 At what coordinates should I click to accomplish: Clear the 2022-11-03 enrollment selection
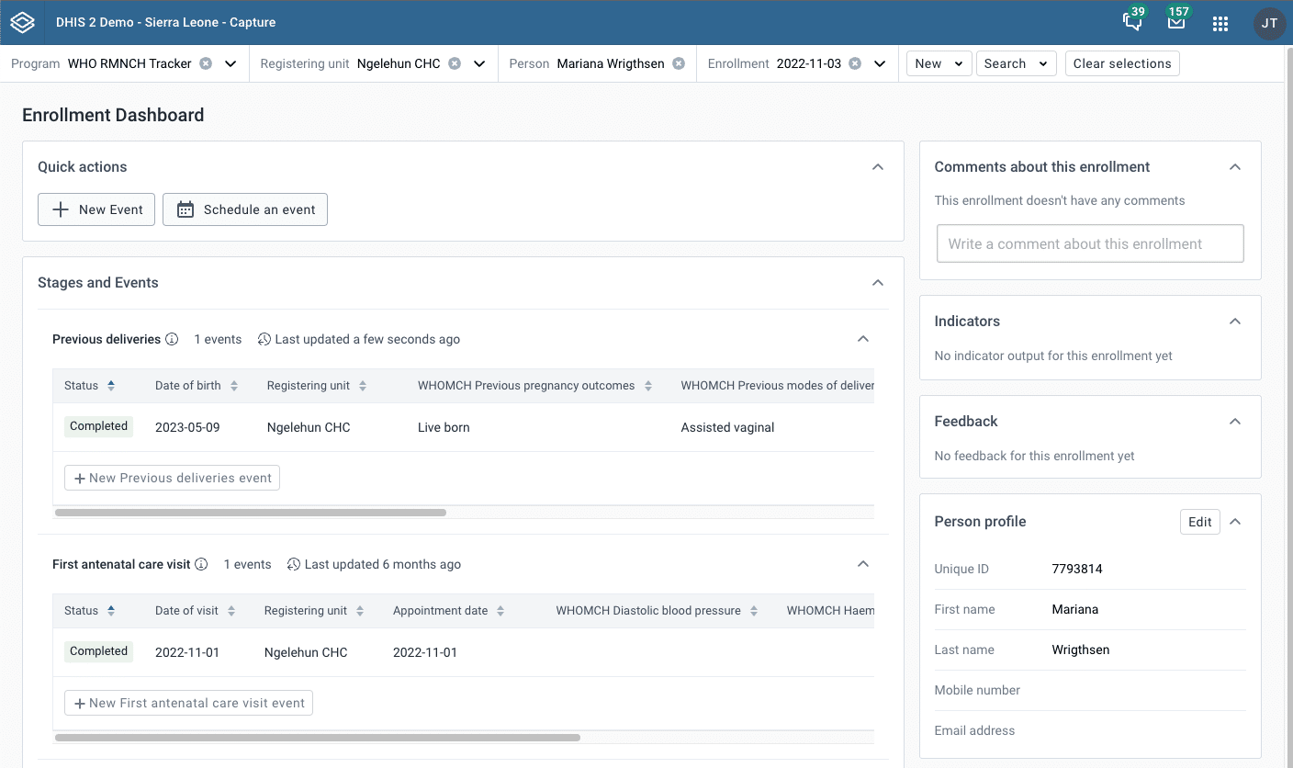(855, 64)
